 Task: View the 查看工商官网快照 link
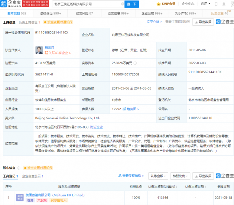click(178, 22)
